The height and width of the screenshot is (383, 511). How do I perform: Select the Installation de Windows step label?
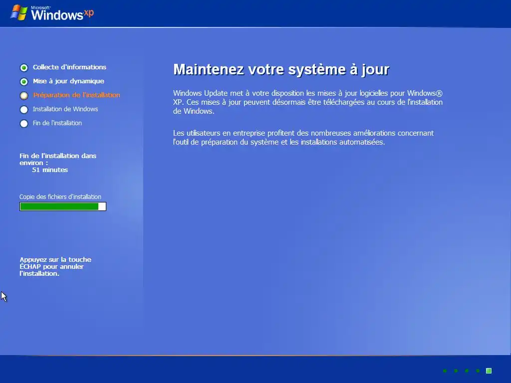click(x=65, y=109)
